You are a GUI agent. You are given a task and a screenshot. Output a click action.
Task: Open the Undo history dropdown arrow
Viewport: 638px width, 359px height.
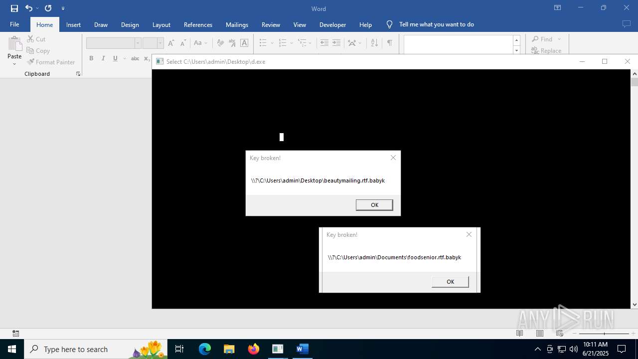point(37,8)
